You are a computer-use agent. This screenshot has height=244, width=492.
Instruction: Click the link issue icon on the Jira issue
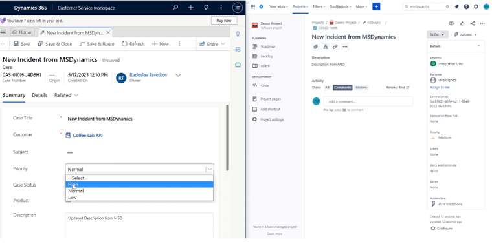point(335,47)
